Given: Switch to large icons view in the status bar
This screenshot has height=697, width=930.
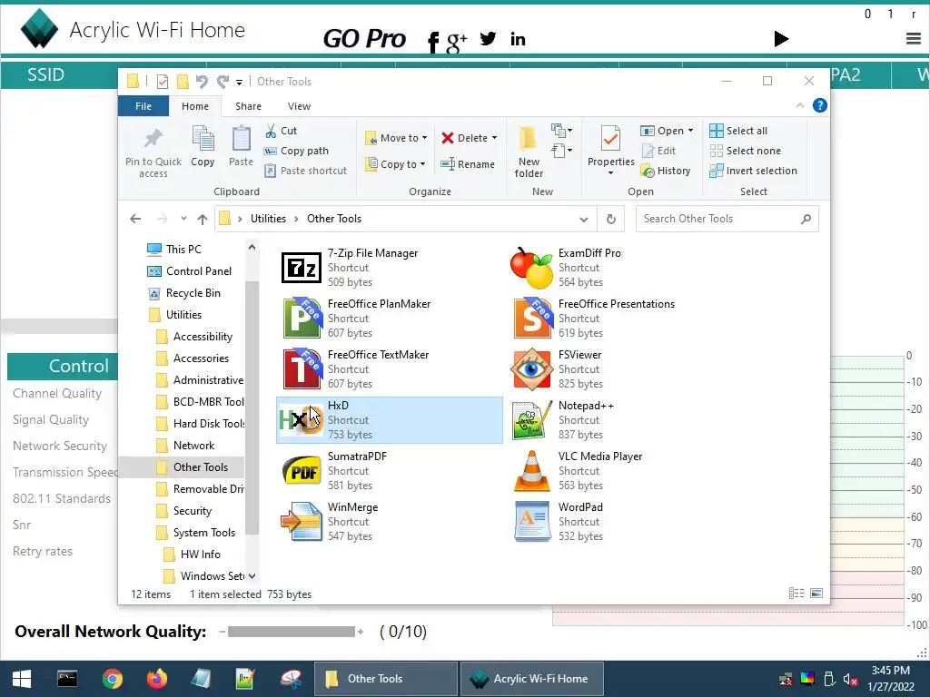Looking at the screenshot, I should click(x=816, y=594).
